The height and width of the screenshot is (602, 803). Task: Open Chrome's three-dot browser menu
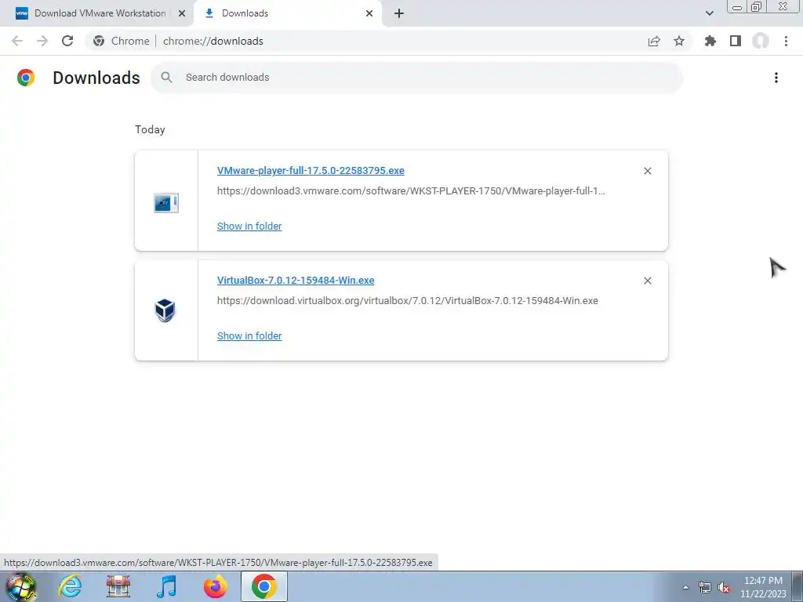tap(786, 41)
